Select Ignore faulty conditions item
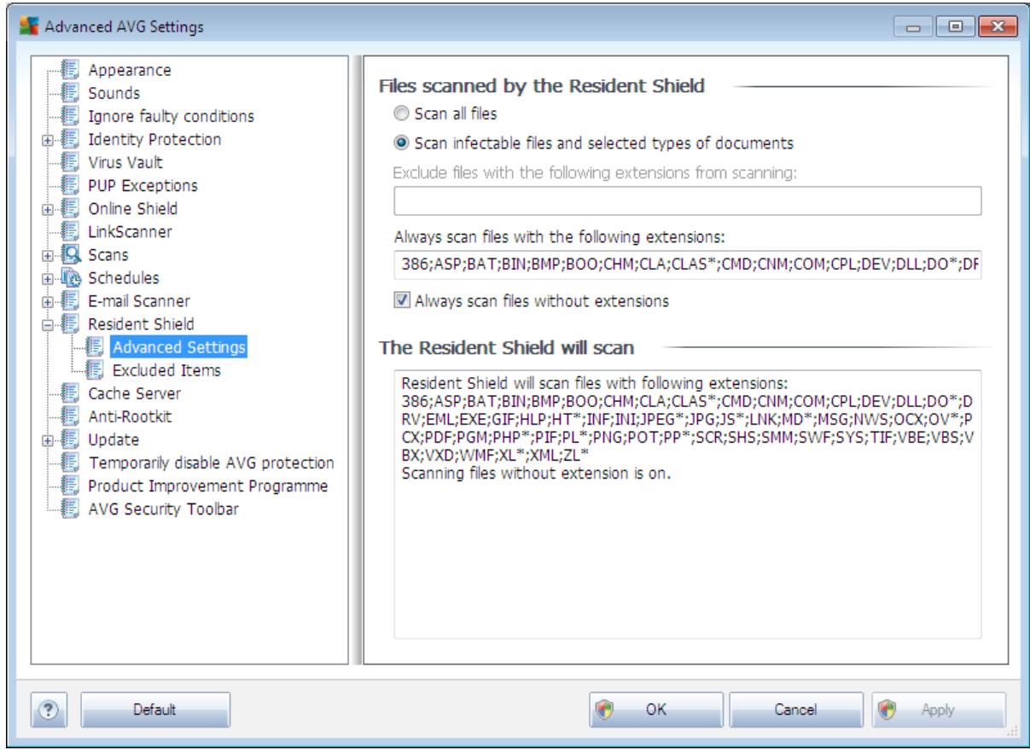The image size is (1030, 750). pyautogui.click(x=171, y=116)
